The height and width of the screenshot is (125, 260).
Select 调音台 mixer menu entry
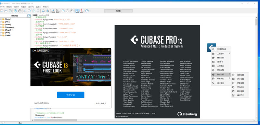pyautogui.click(x=221, y=62)
